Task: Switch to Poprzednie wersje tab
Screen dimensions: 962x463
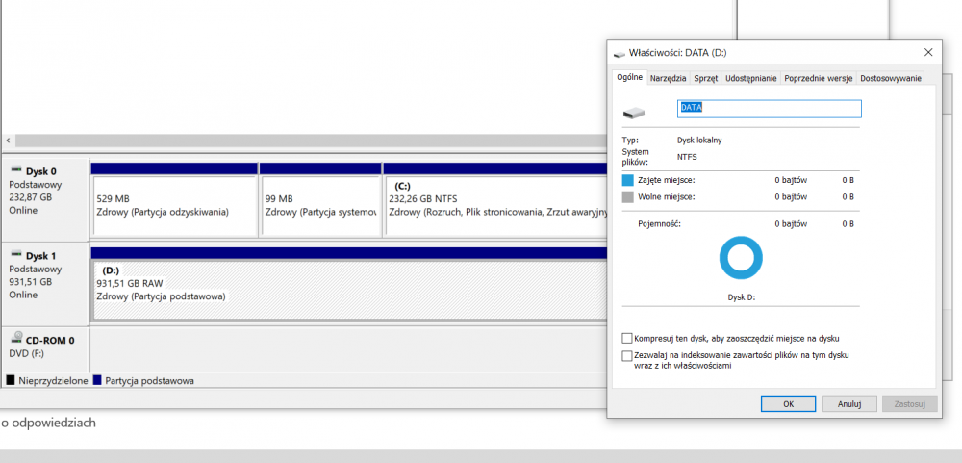Action: (818, 78)
